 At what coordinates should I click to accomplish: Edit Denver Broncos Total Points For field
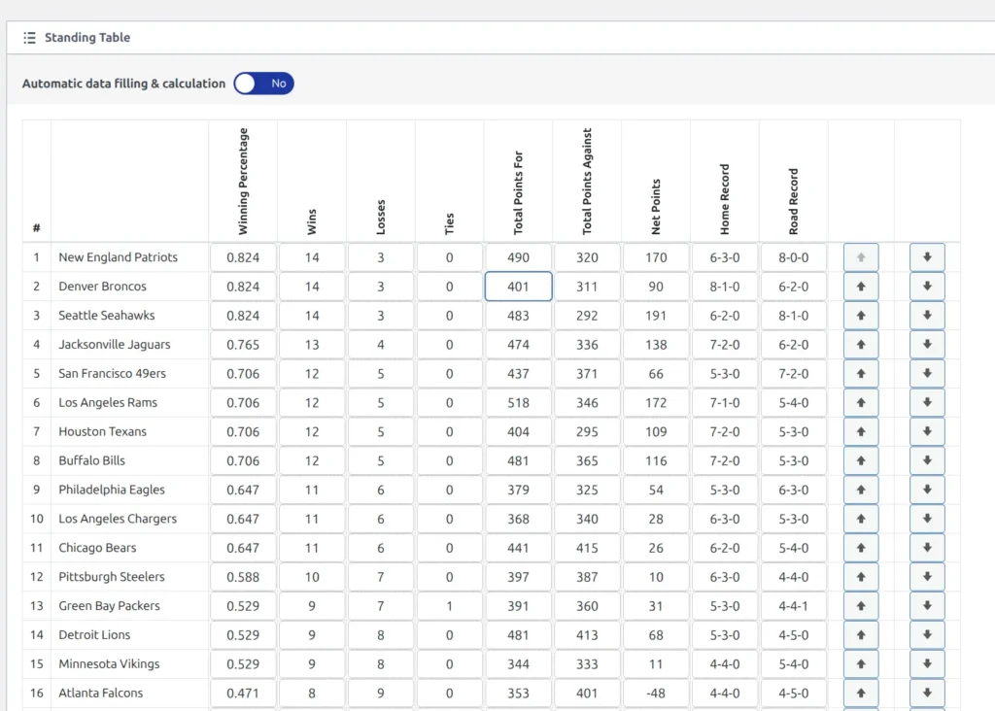[x=518, y=287]
